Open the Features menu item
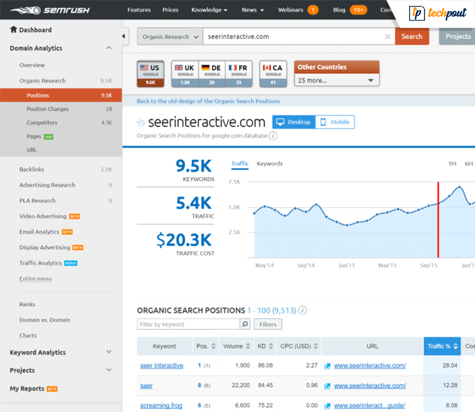The image size is (475, 412). [x=139, y=10]
